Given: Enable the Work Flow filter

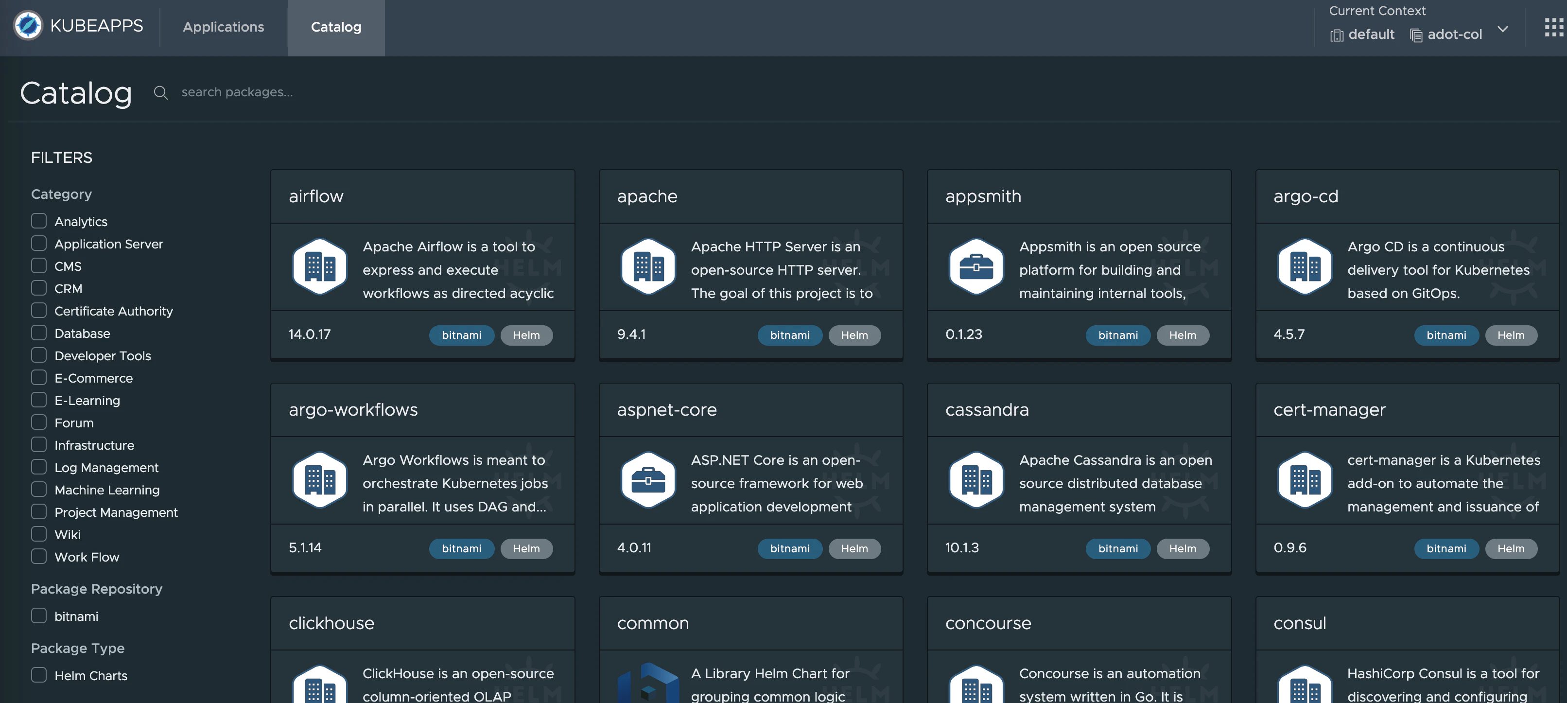Looking at the screenshot, I should 39,556.
